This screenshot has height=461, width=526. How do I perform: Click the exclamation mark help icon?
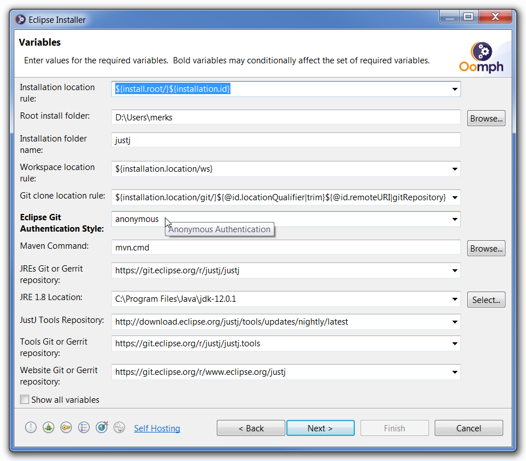tap(31, 427)
